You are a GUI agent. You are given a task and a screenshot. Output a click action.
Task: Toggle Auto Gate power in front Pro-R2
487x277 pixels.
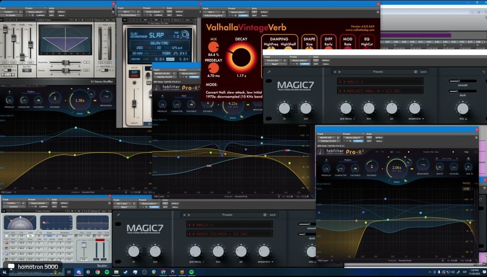(437, 158)
